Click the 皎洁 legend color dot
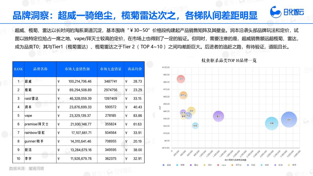Screen dimensions: 313x176 [275, 165]
